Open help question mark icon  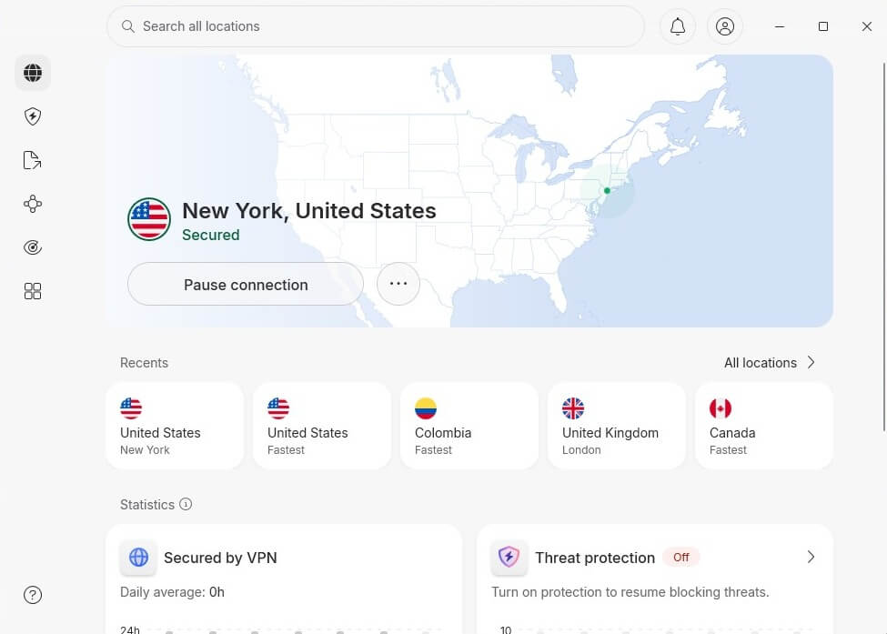click(33, 595)
